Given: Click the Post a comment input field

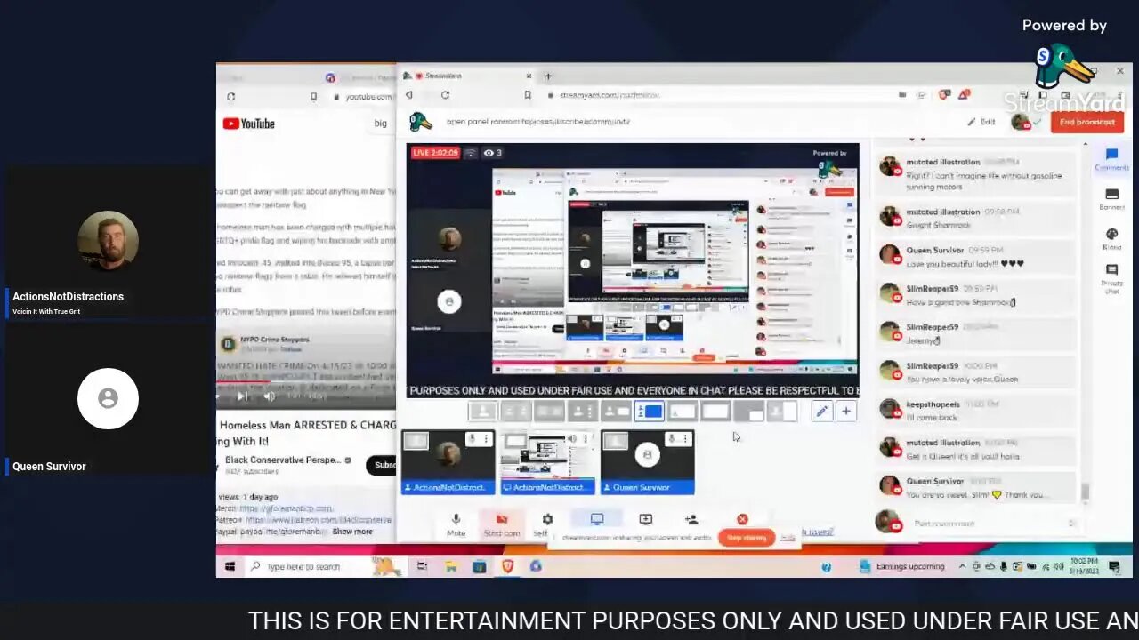Looking at the screenshot, I should (x=993, y=524).
